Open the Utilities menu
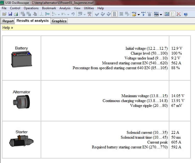 [89, 8]
